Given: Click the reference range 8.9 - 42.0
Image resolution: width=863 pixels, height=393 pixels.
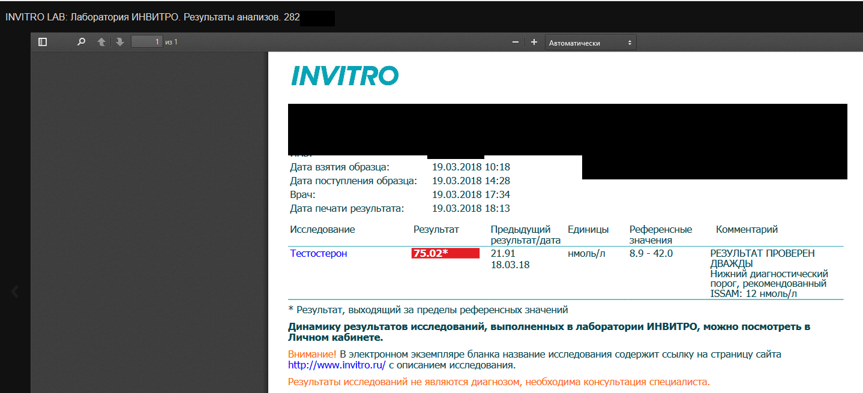Looking at the screenshot, I should (651, 254).
